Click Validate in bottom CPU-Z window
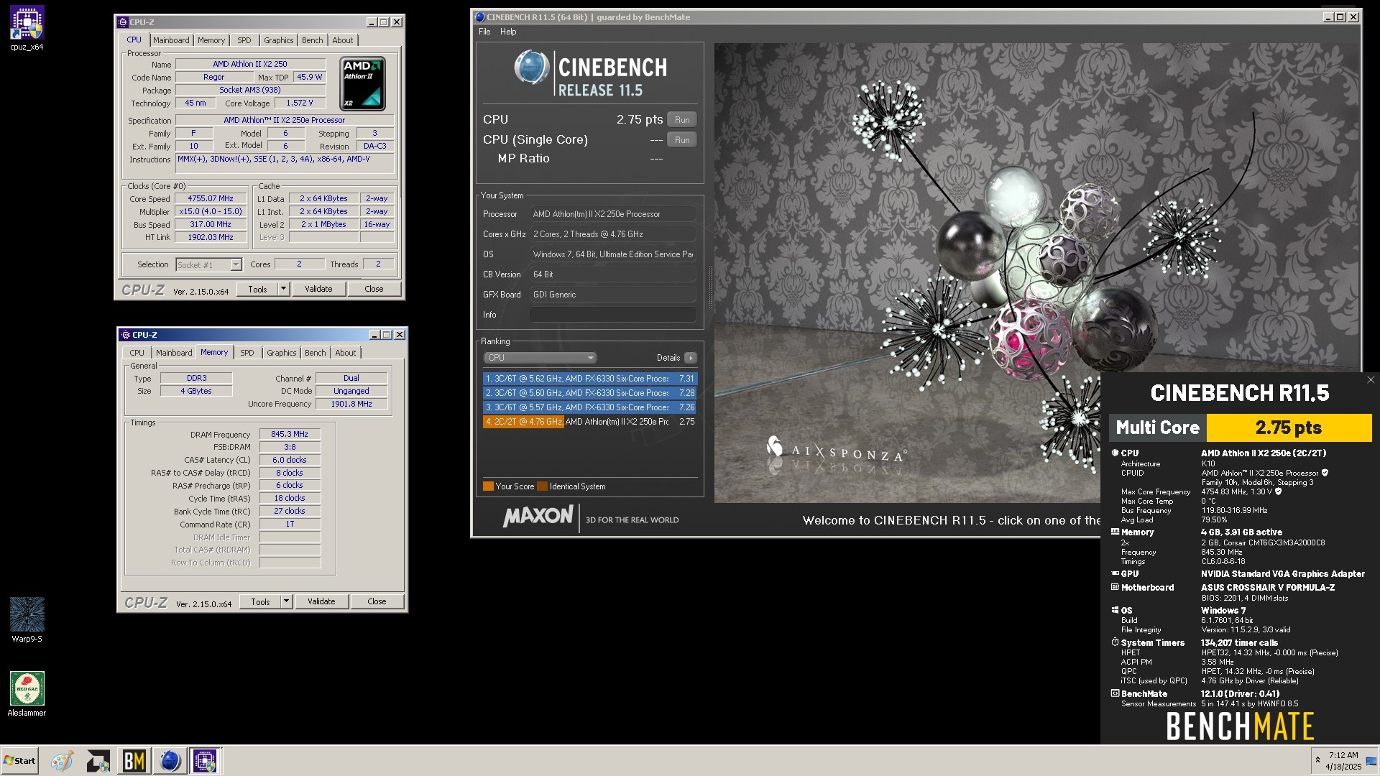Viewport: 1380px width, 776px height. [x=321, y=601]
